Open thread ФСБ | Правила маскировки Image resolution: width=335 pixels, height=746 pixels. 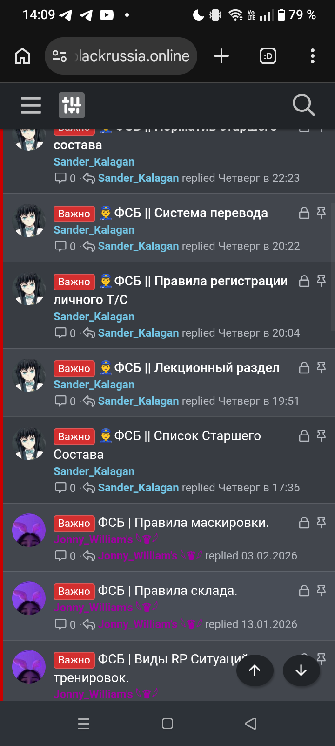point(183,523)
